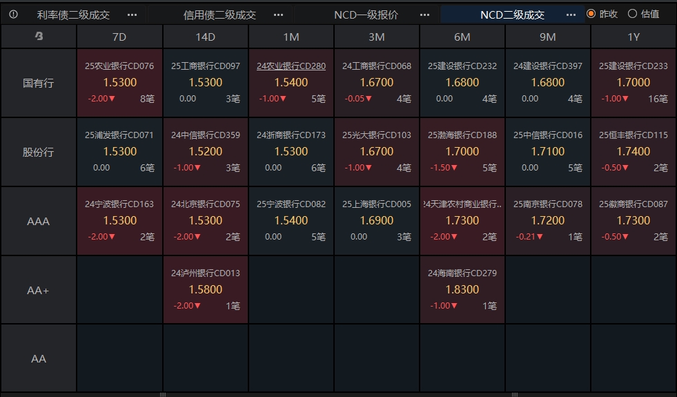Click the 24中信银行CD359 cell
The image size is (677, 397).
tap(206, 152)
